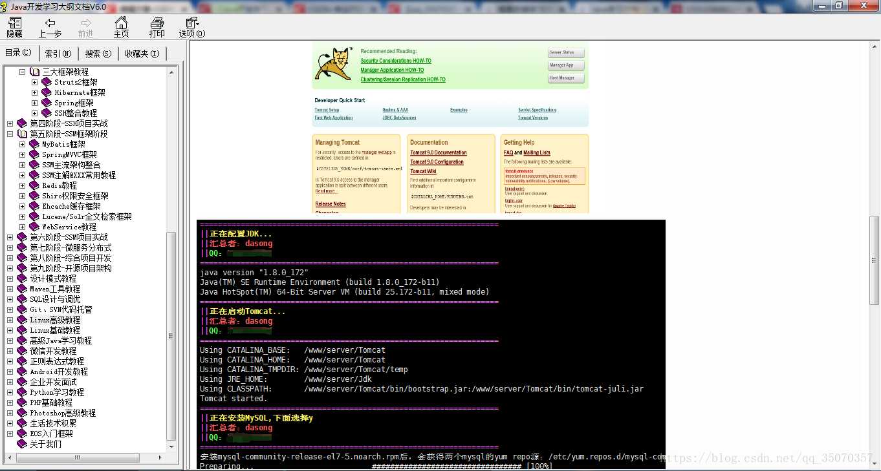Screen dimensions: 881x471
Task: Select the 正则表达式教程 tree entry
Action: click(x=57, y=361)
